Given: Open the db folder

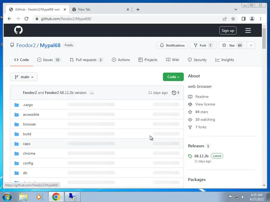Looking at the screenshot, I should coord(25,173).
